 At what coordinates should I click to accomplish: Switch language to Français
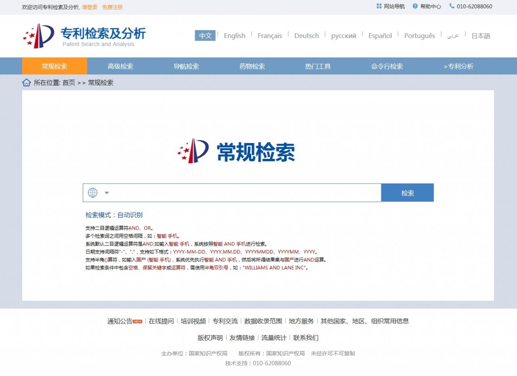pyautogui.click(x=270, y=36)
